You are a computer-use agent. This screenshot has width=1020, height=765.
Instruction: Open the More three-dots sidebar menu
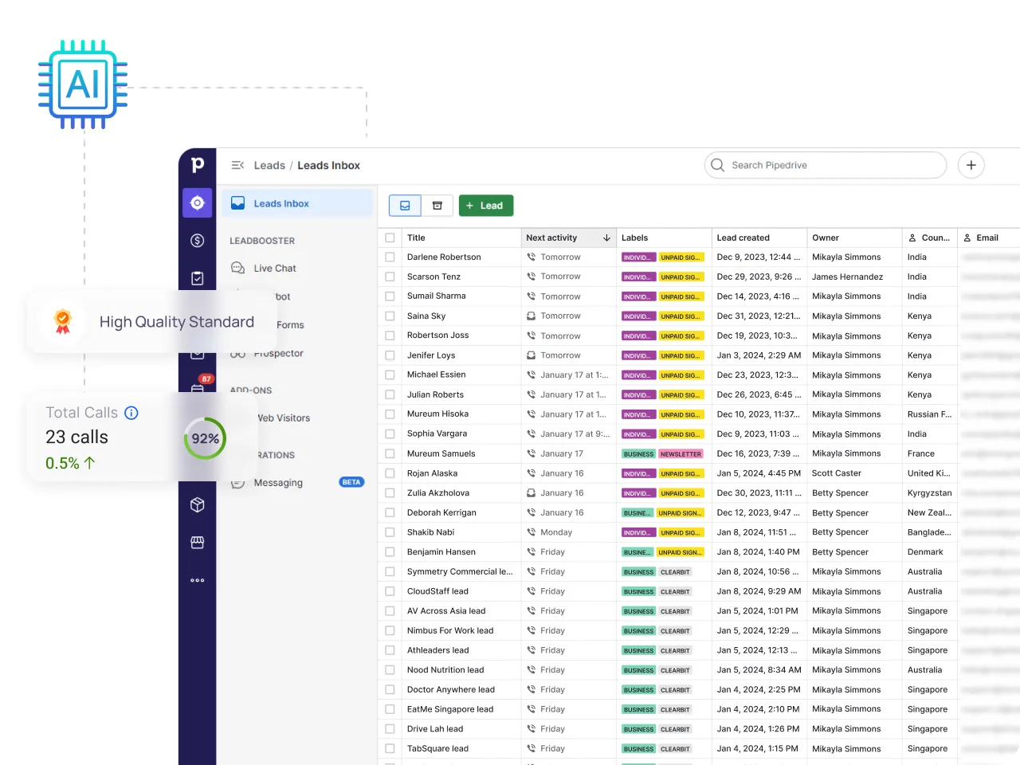tap(198, 580)
